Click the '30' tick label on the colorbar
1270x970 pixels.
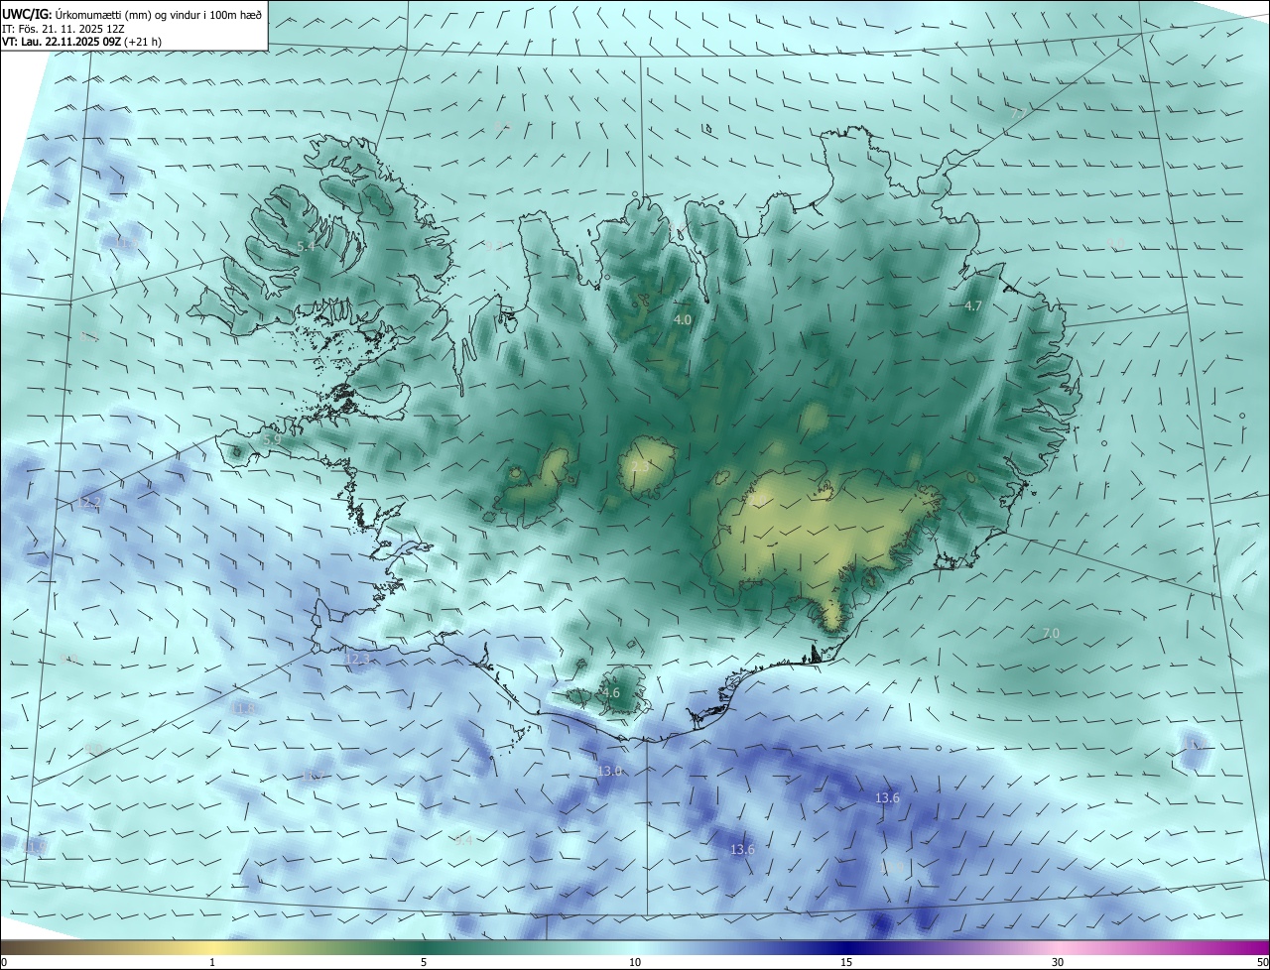coord(1058,962)
